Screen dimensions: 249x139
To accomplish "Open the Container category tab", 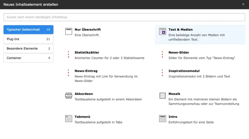I will 28,58.
